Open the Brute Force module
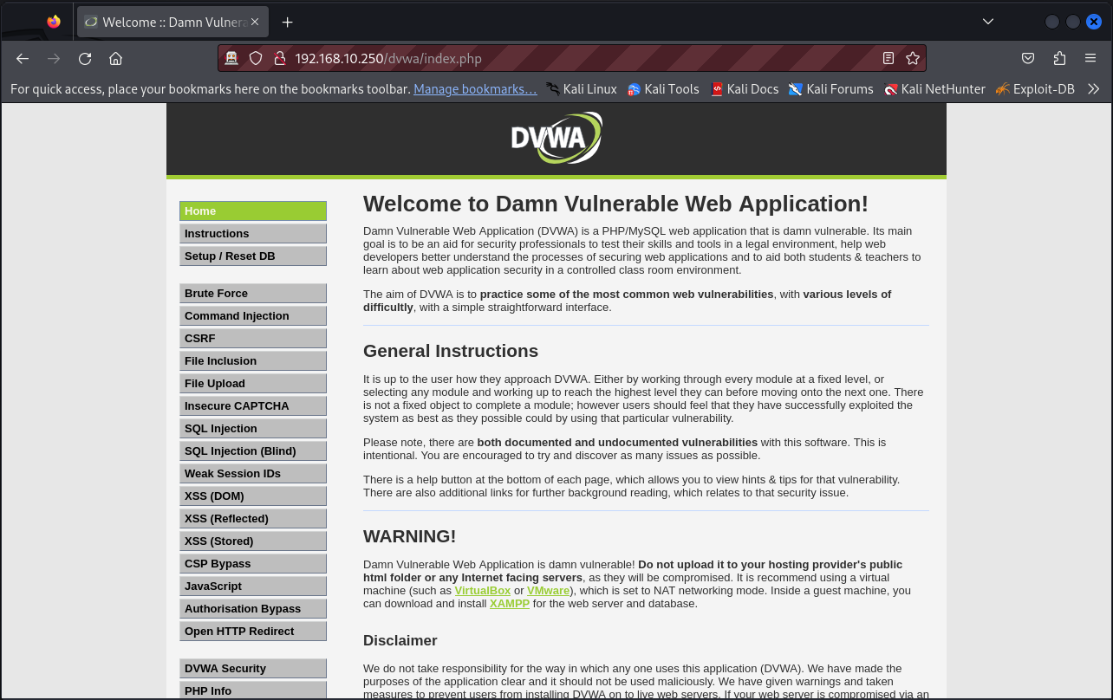The height and width of the screenshot is (700, 1113). tap(253, 293)
